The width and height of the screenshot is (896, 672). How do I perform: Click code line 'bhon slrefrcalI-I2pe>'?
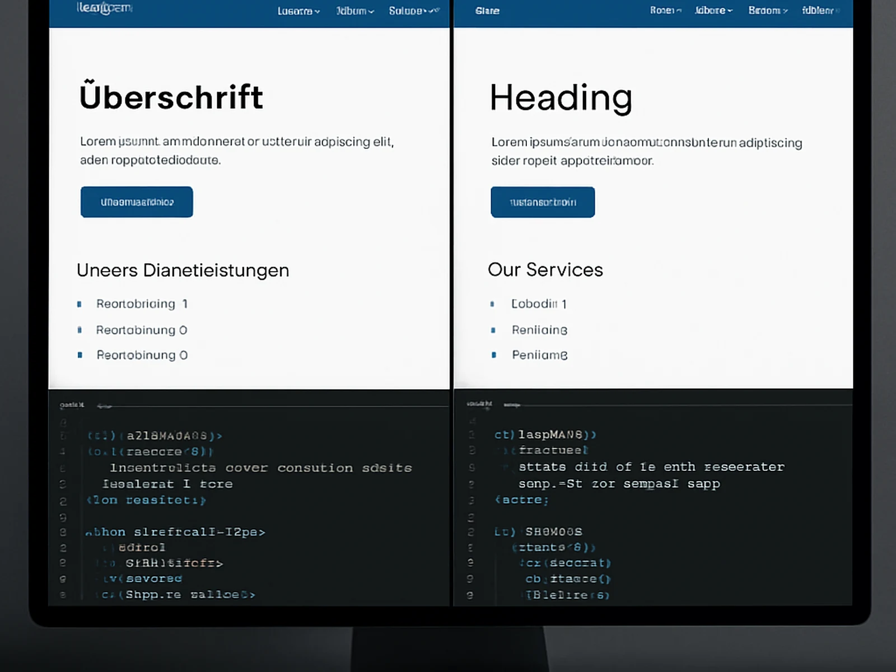[175, 532]
